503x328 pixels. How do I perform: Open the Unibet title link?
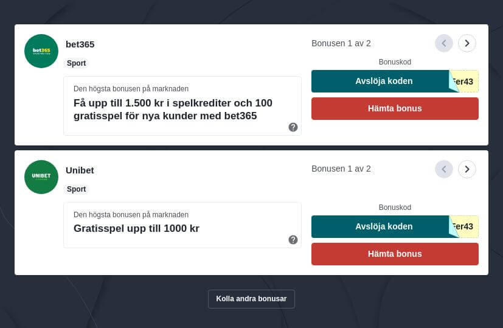click(x=80, y=170)
